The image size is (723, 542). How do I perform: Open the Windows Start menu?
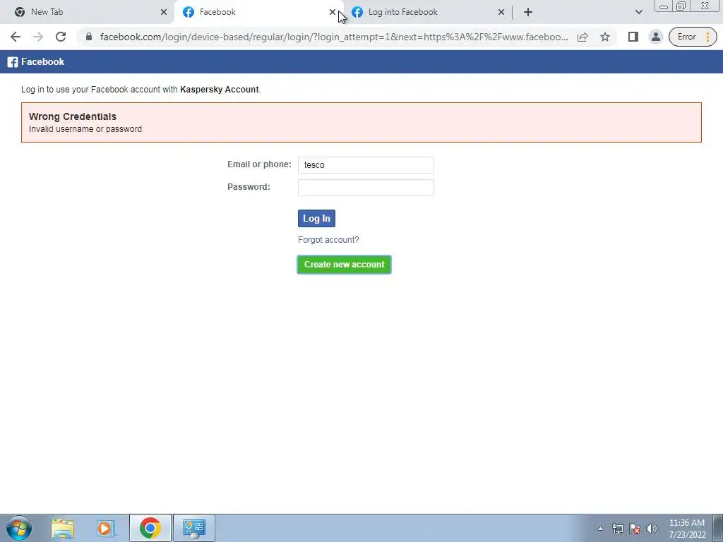19,528
